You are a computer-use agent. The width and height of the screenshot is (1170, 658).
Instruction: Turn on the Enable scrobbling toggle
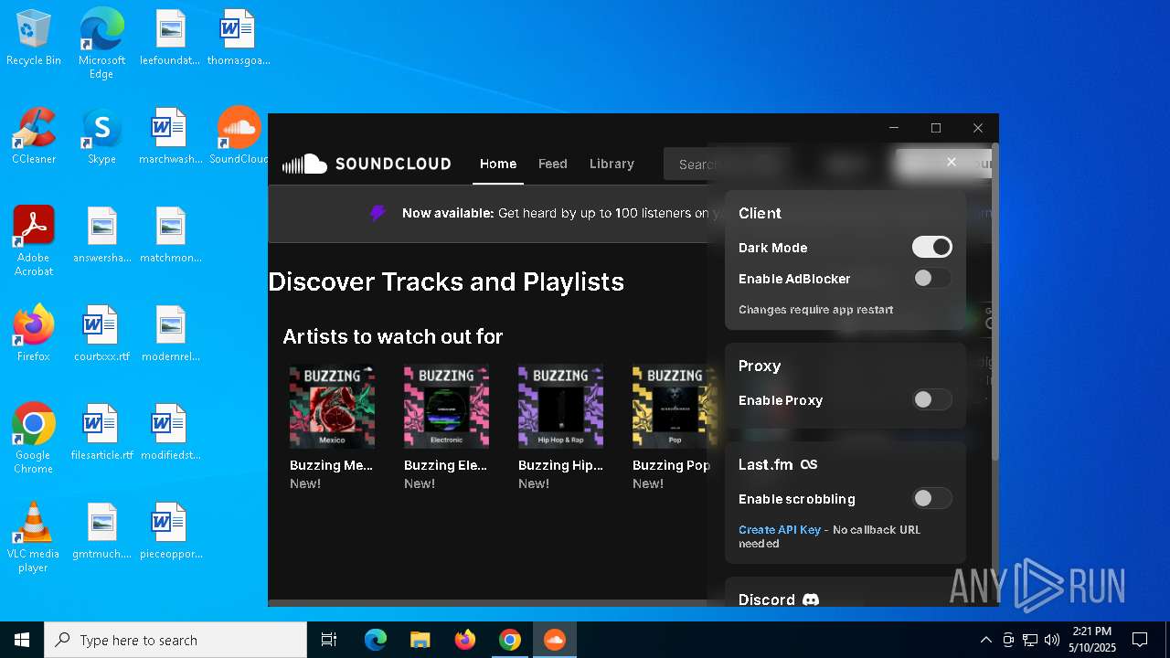pyautogui.click(x=932, y=498)
